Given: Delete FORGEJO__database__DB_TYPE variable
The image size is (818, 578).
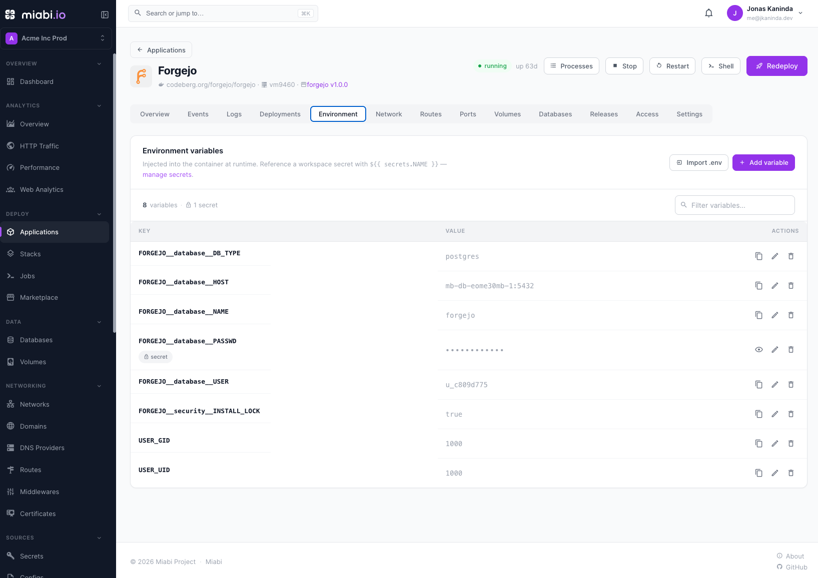Looking at the screenshot, I should [x=791, y=256].
